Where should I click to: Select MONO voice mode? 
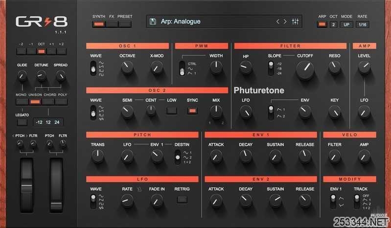pyautogui.click(x=22, y=102)
